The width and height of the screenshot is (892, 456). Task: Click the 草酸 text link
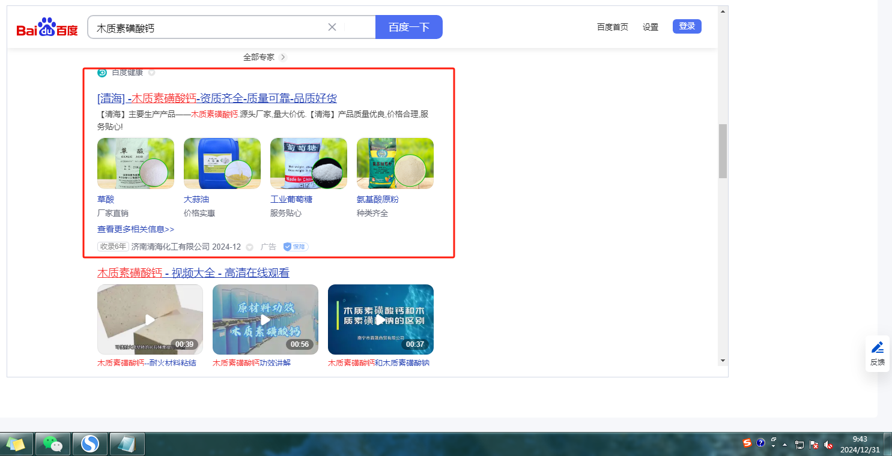coord(106,199)
